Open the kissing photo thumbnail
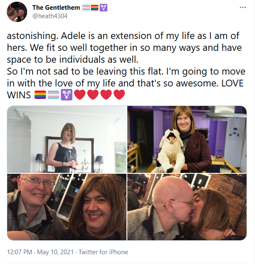 pos(187,207)
